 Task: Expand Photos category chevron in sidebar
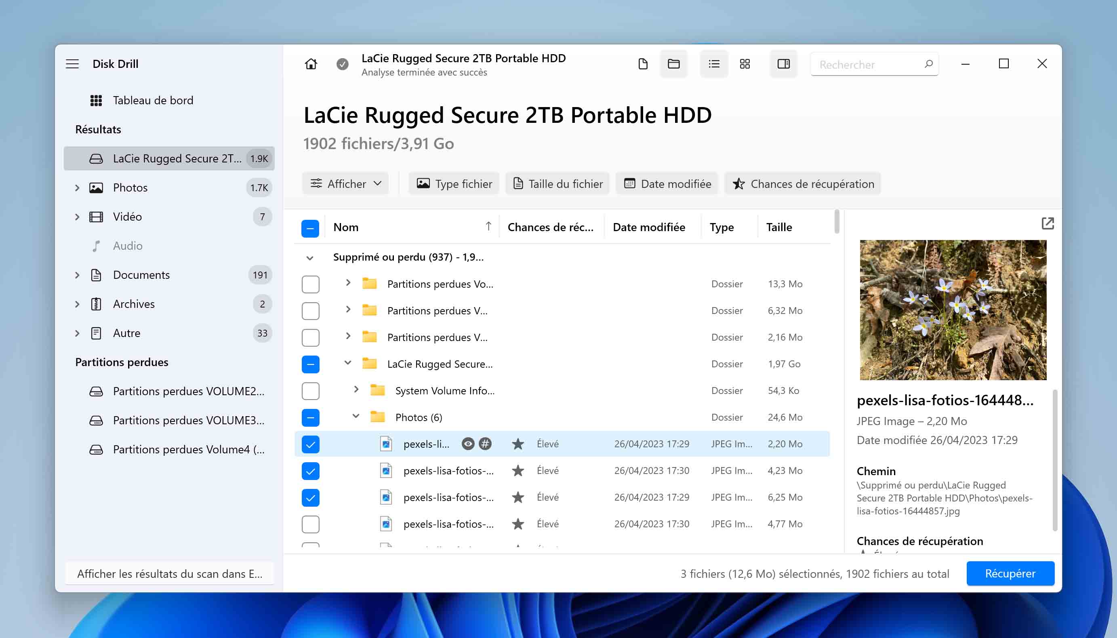tap(77, 187)
